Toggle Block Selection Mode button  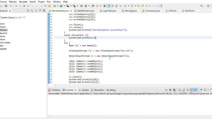[x=116, y=6]
